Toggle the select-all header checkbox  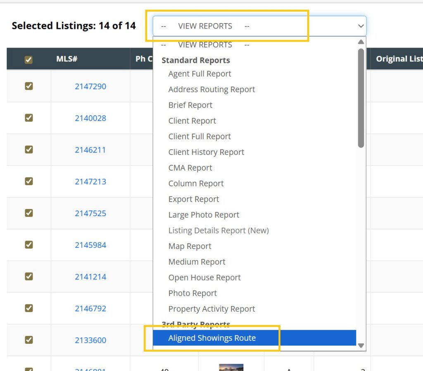[29, 59]
